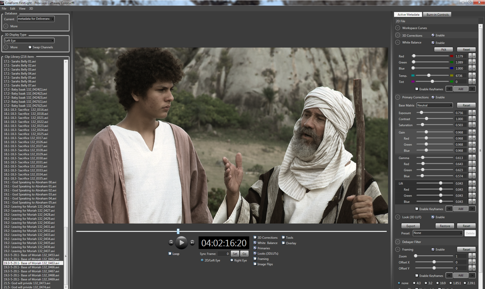The width and height of the screenshot is (485, 289).
Task: Click the next keyframe arrow in Primary Corrections
Action: tap(472, 209)
